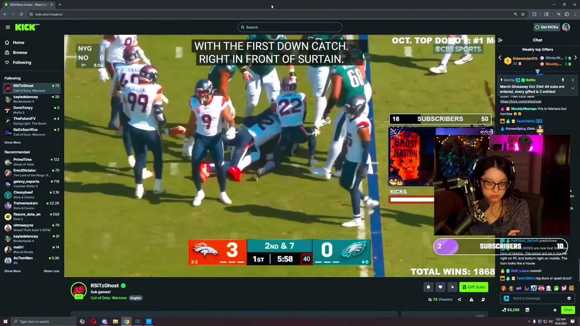
Task: Open TheFutureTV followed channel
Action: pyautogui.click(x=32, y=120)
